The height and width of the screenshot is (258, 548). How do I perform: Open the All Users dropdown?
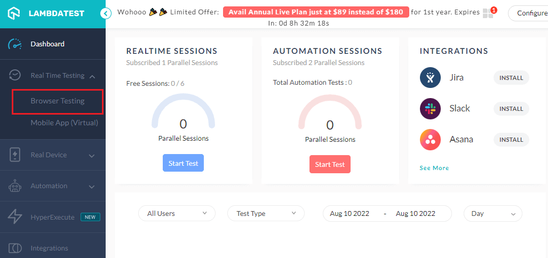(x=177, y=214)
